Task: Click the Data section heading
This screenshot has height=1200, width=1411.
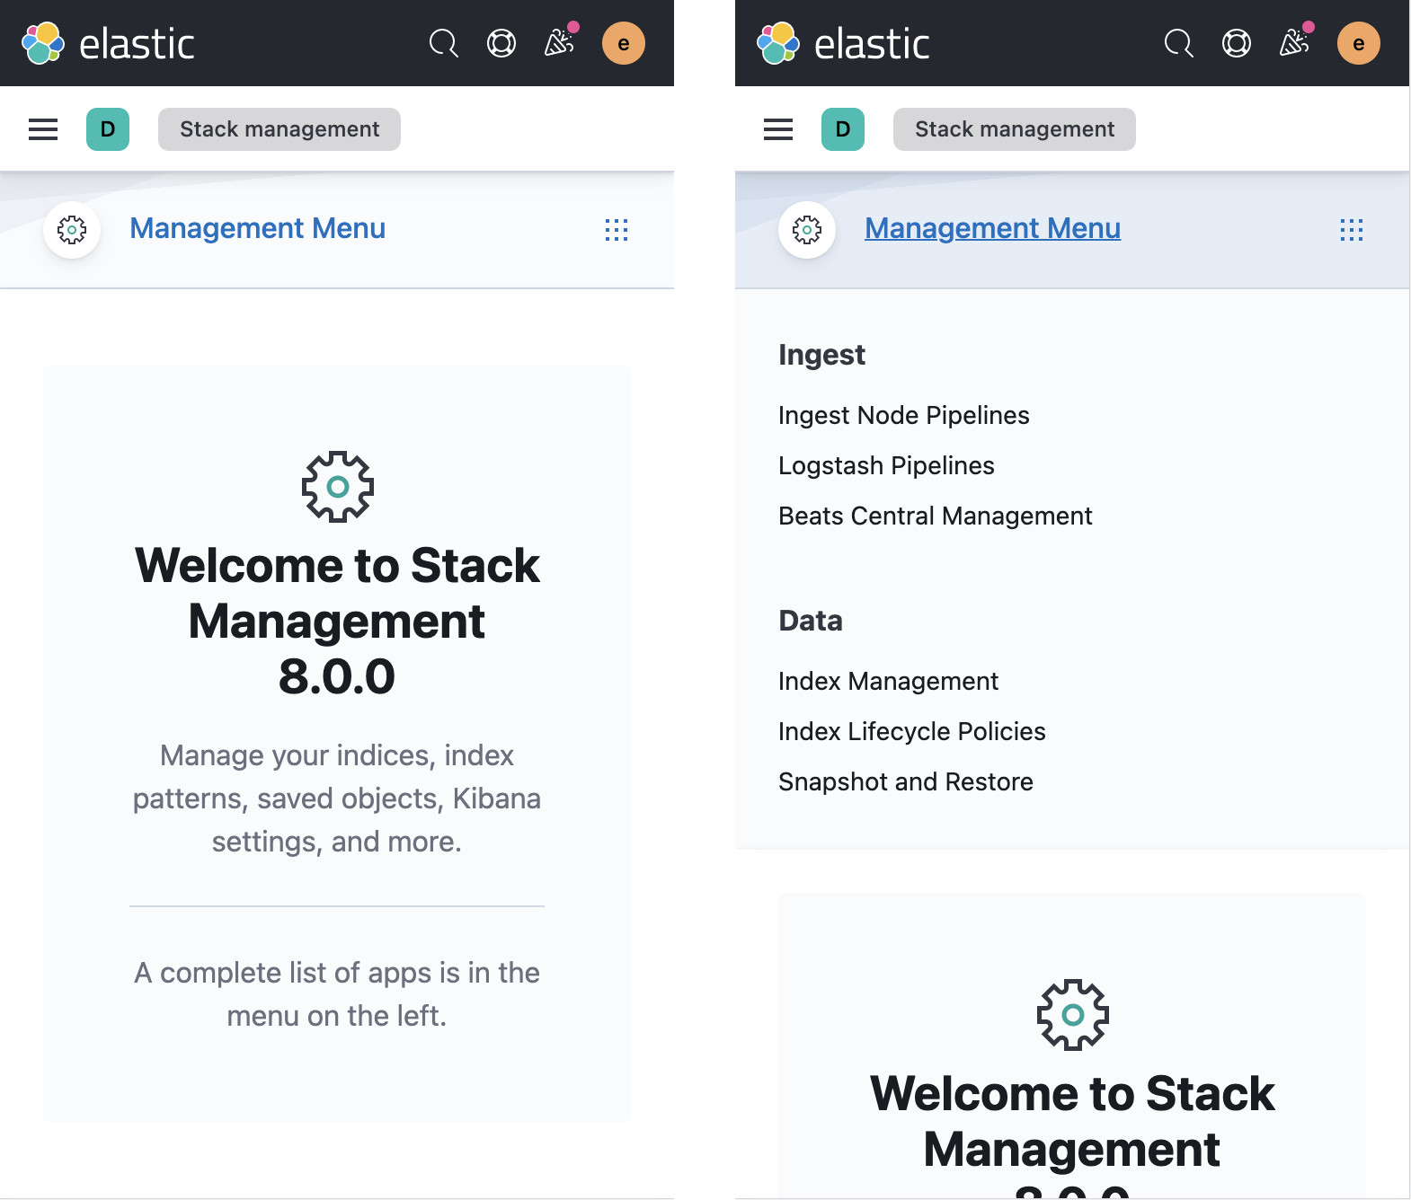Action: click(811, 621)
